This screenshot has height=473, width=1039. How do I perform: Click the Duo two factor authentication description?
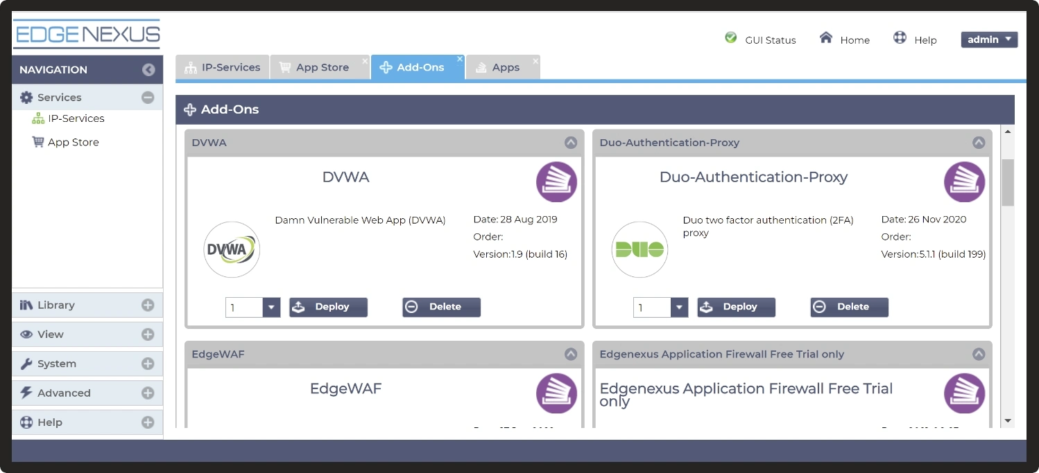tap(768, 226)
